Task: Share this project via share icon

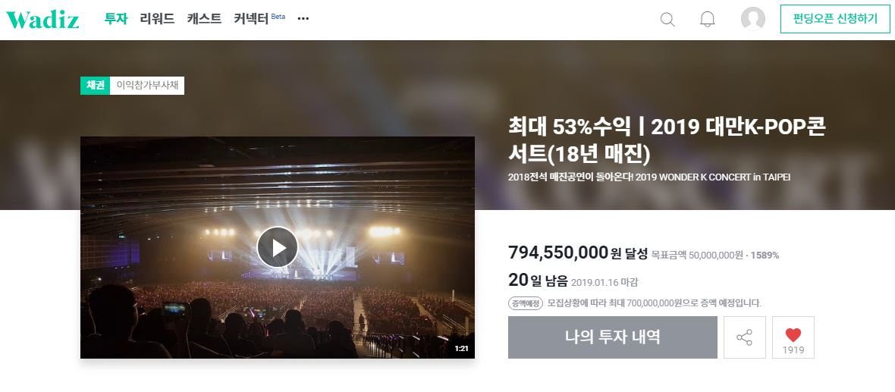Action: 744,337
